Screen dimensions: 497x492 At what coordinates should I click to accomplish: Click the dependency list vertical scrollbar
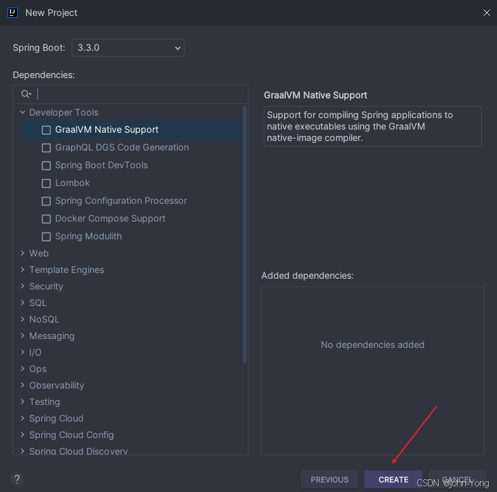coord(245,234)
